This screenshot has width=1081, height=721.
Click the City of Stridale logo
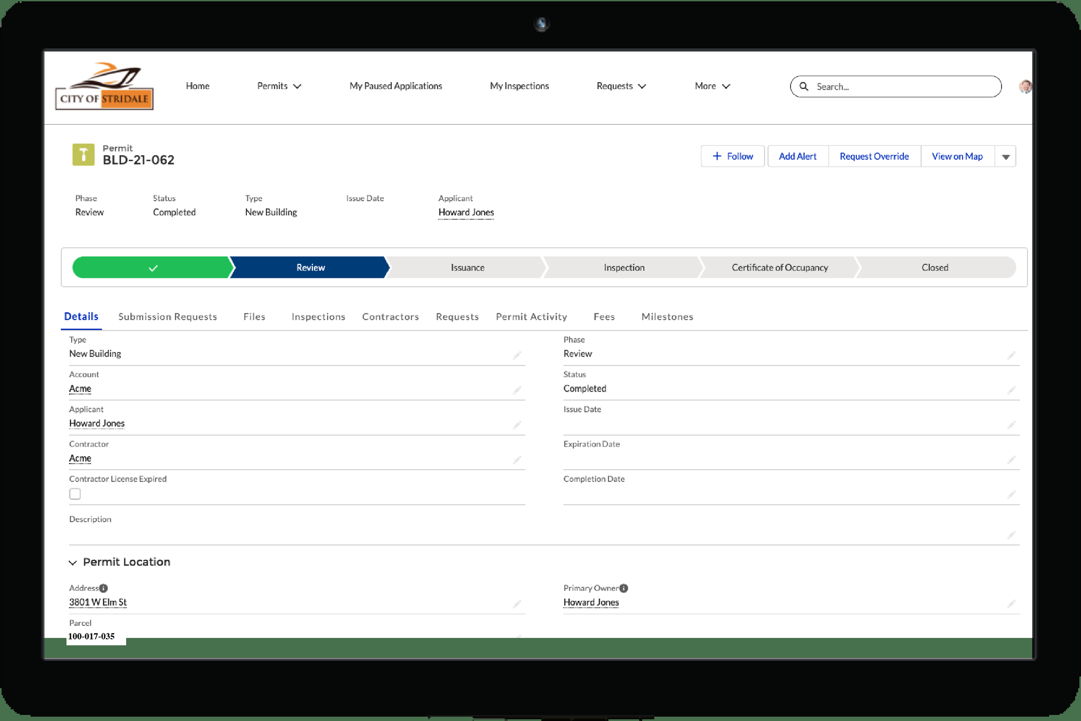click(104, 86)
